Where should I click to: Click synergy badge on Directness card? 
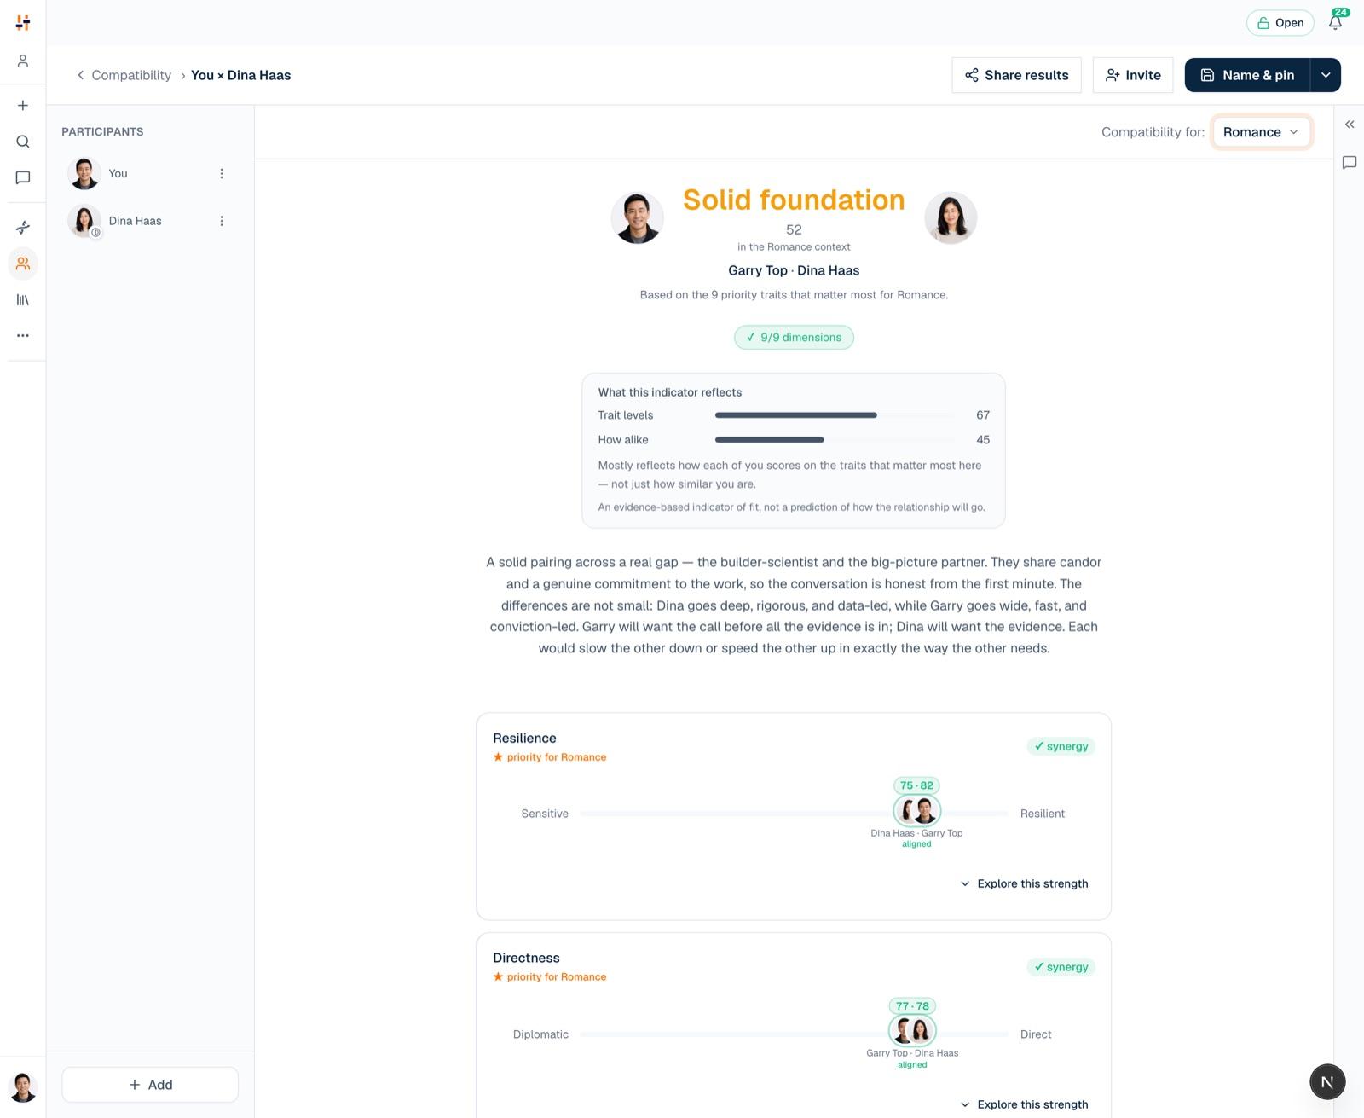[1061, 967]
